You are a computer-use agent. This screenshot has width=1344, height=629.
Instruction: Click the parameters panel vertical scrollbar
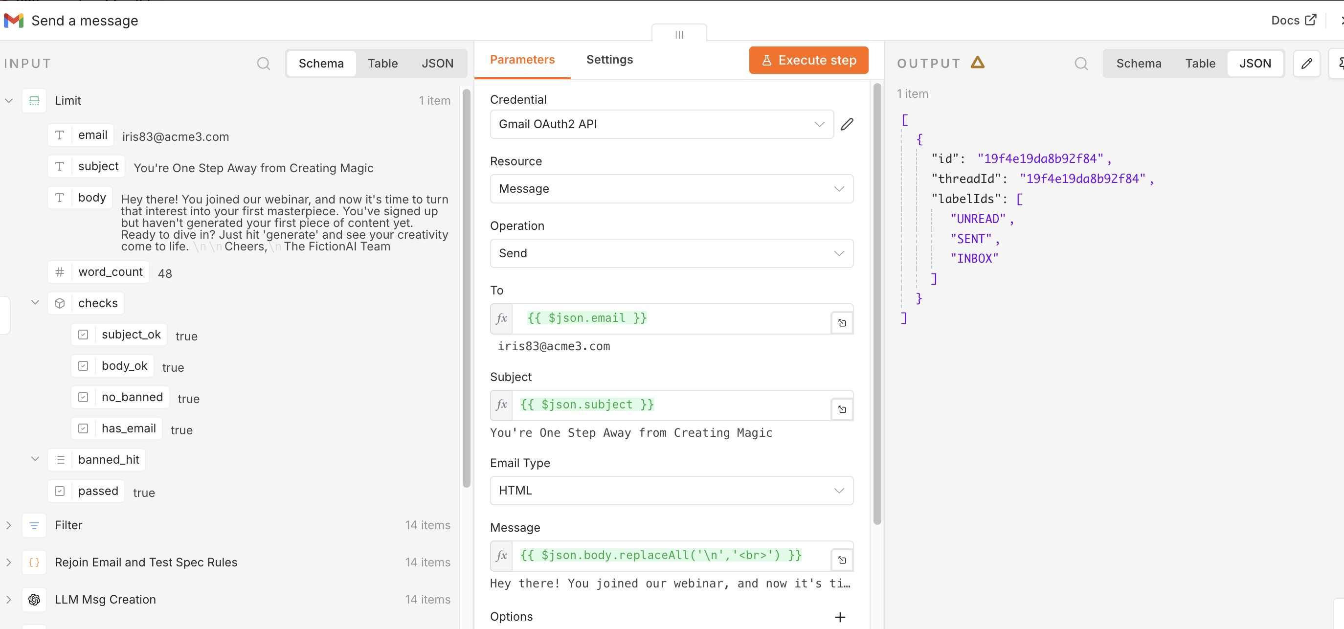click(x=877, y=304)
